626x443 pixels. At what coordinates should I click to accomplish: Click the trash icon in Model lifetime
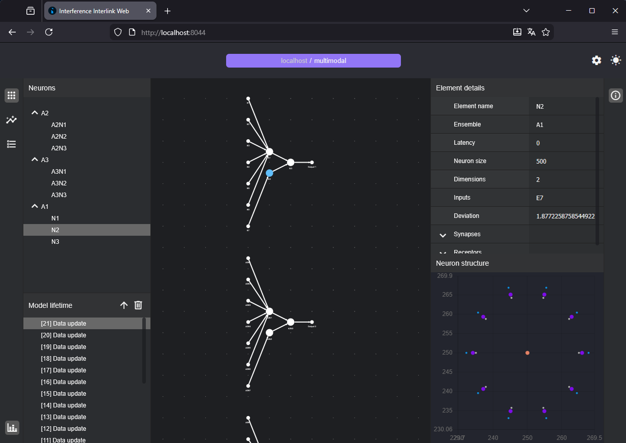(138, 305)
